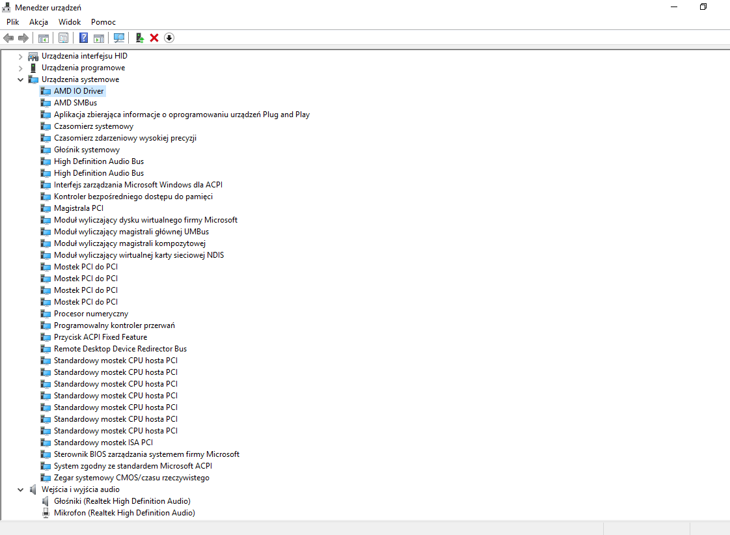Click the icon beside Czasomierz systemowy
Image resolution: width=730 pixels, height=535 pixels.
46,126
